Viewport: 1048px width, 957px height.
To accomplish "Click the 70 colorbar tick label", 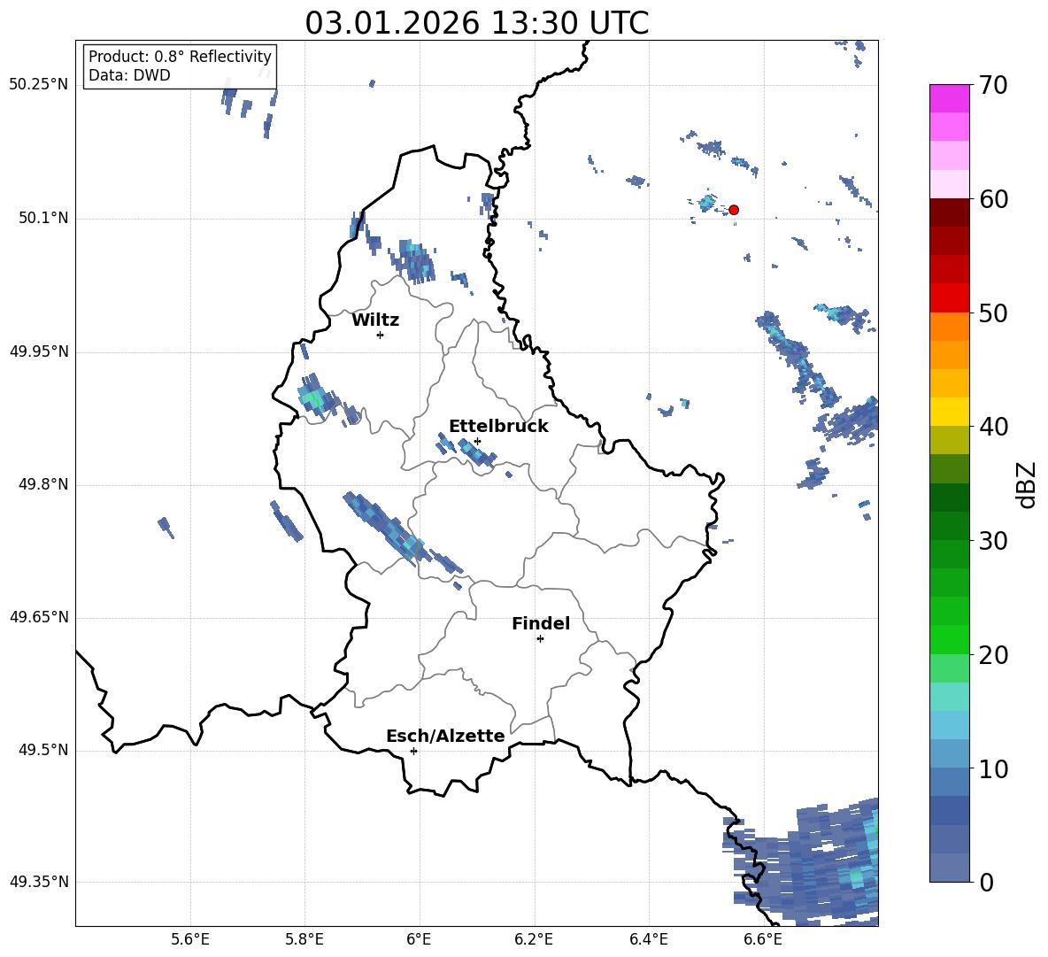I will [x=993, y=85].
